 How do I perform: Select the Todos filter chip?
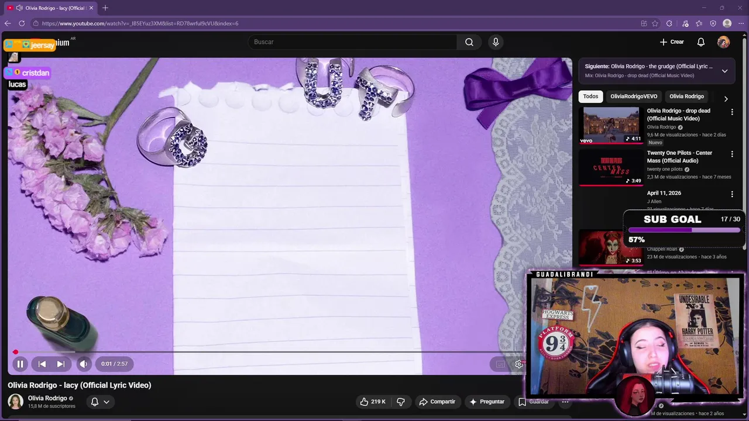pyautogui.click(x=591, y=96)
